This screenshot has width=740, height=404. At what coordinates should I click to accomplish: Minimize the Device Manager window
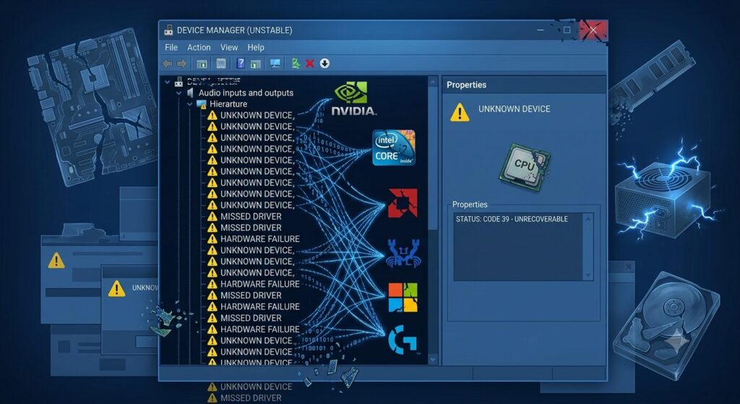pos(541,30)
